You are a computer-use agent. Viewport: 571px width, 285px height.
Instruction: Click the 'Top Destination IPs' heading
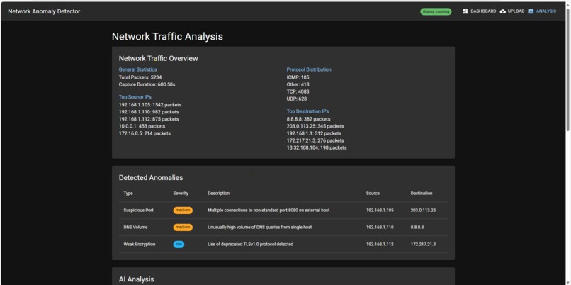pyautogui.click(x=307, y=111)
